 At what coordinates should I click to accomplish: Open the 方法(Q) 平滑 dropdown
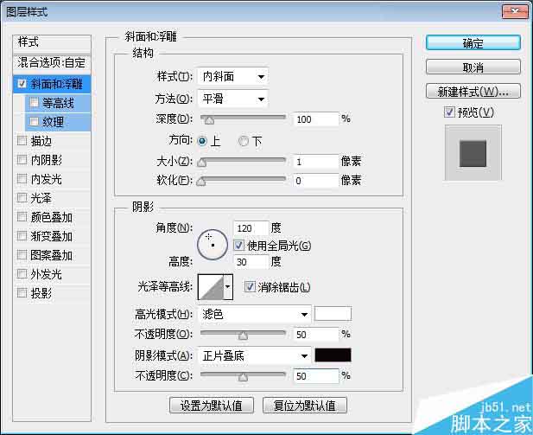(x=233, y=99)
